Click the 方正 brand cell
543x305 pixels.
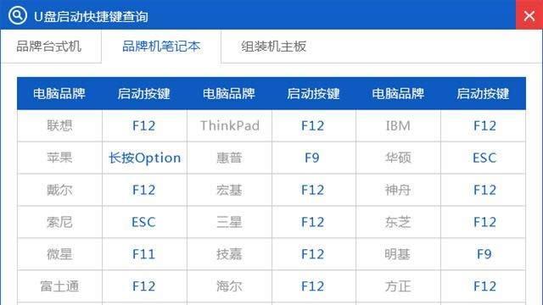tap(398, 286)
